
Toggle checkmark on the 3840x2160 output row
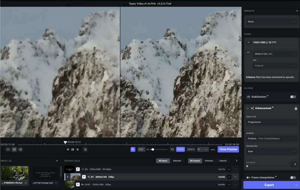click(229, 177)
